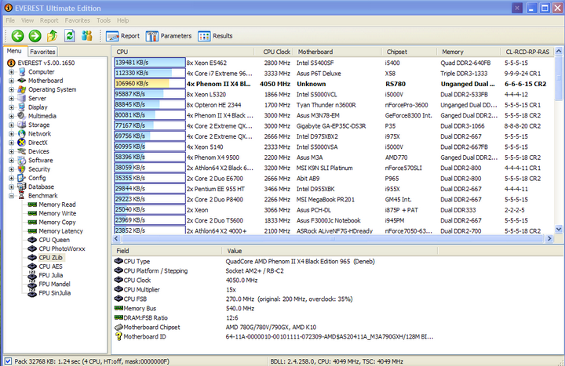Select the Software tree icon
Viewport: 565px width, 366px height.
(22, 160)
